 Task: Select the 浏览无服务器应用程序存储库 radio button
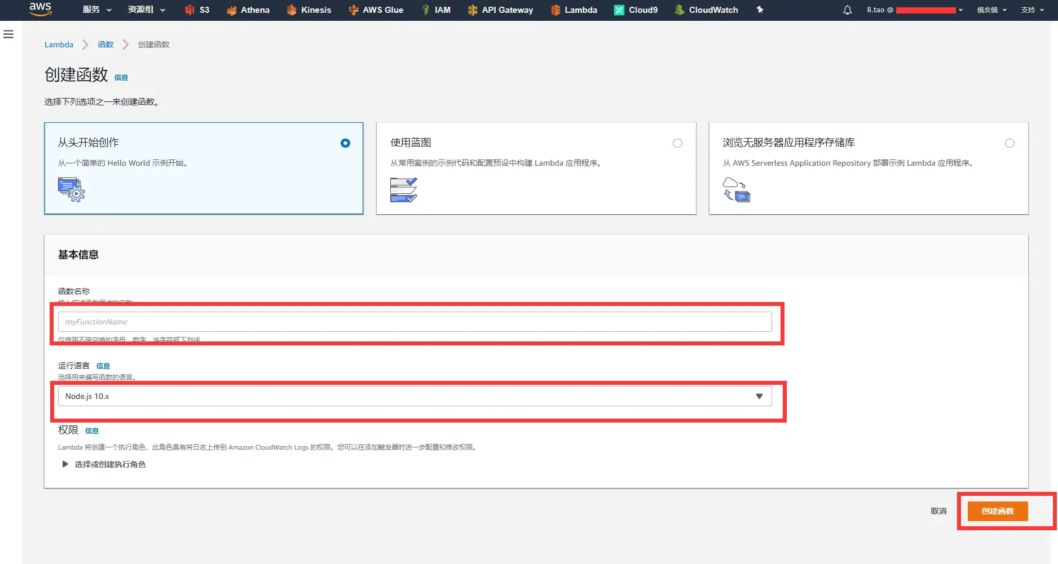coord(1009,143)
